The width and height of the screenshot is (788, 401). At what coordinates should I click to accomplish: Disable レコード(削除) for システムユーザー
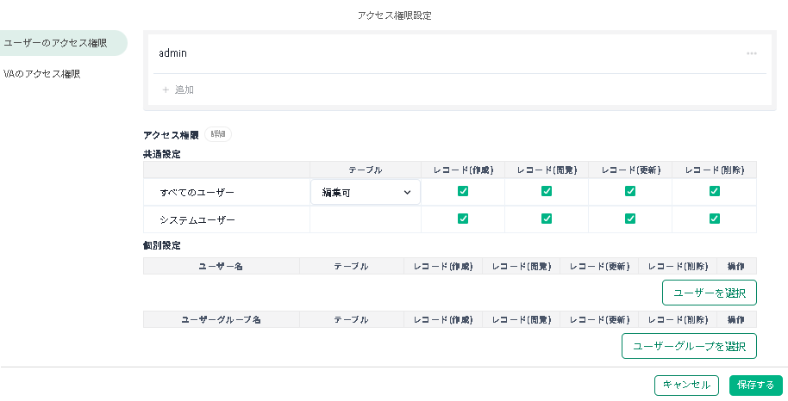[714, 219]
